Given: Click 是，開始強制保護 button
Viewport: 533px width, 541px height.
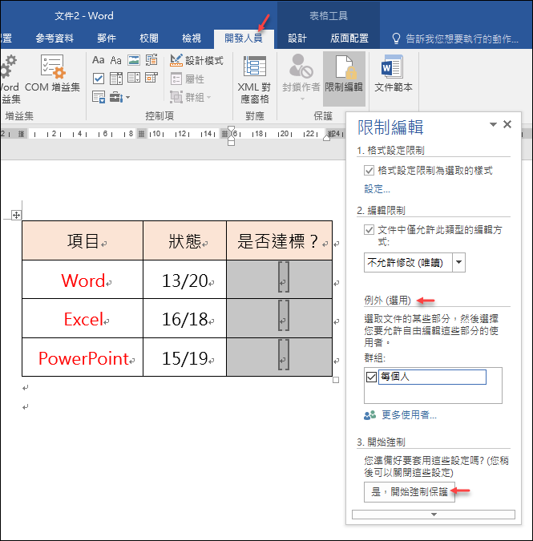Looking at the screenshot, I should tap(410, 491).
